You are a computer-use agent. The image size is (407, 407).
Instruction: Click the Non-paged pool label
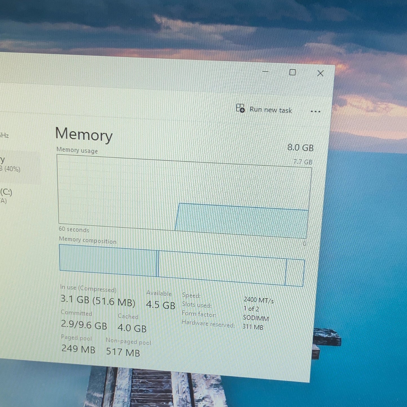128,341
